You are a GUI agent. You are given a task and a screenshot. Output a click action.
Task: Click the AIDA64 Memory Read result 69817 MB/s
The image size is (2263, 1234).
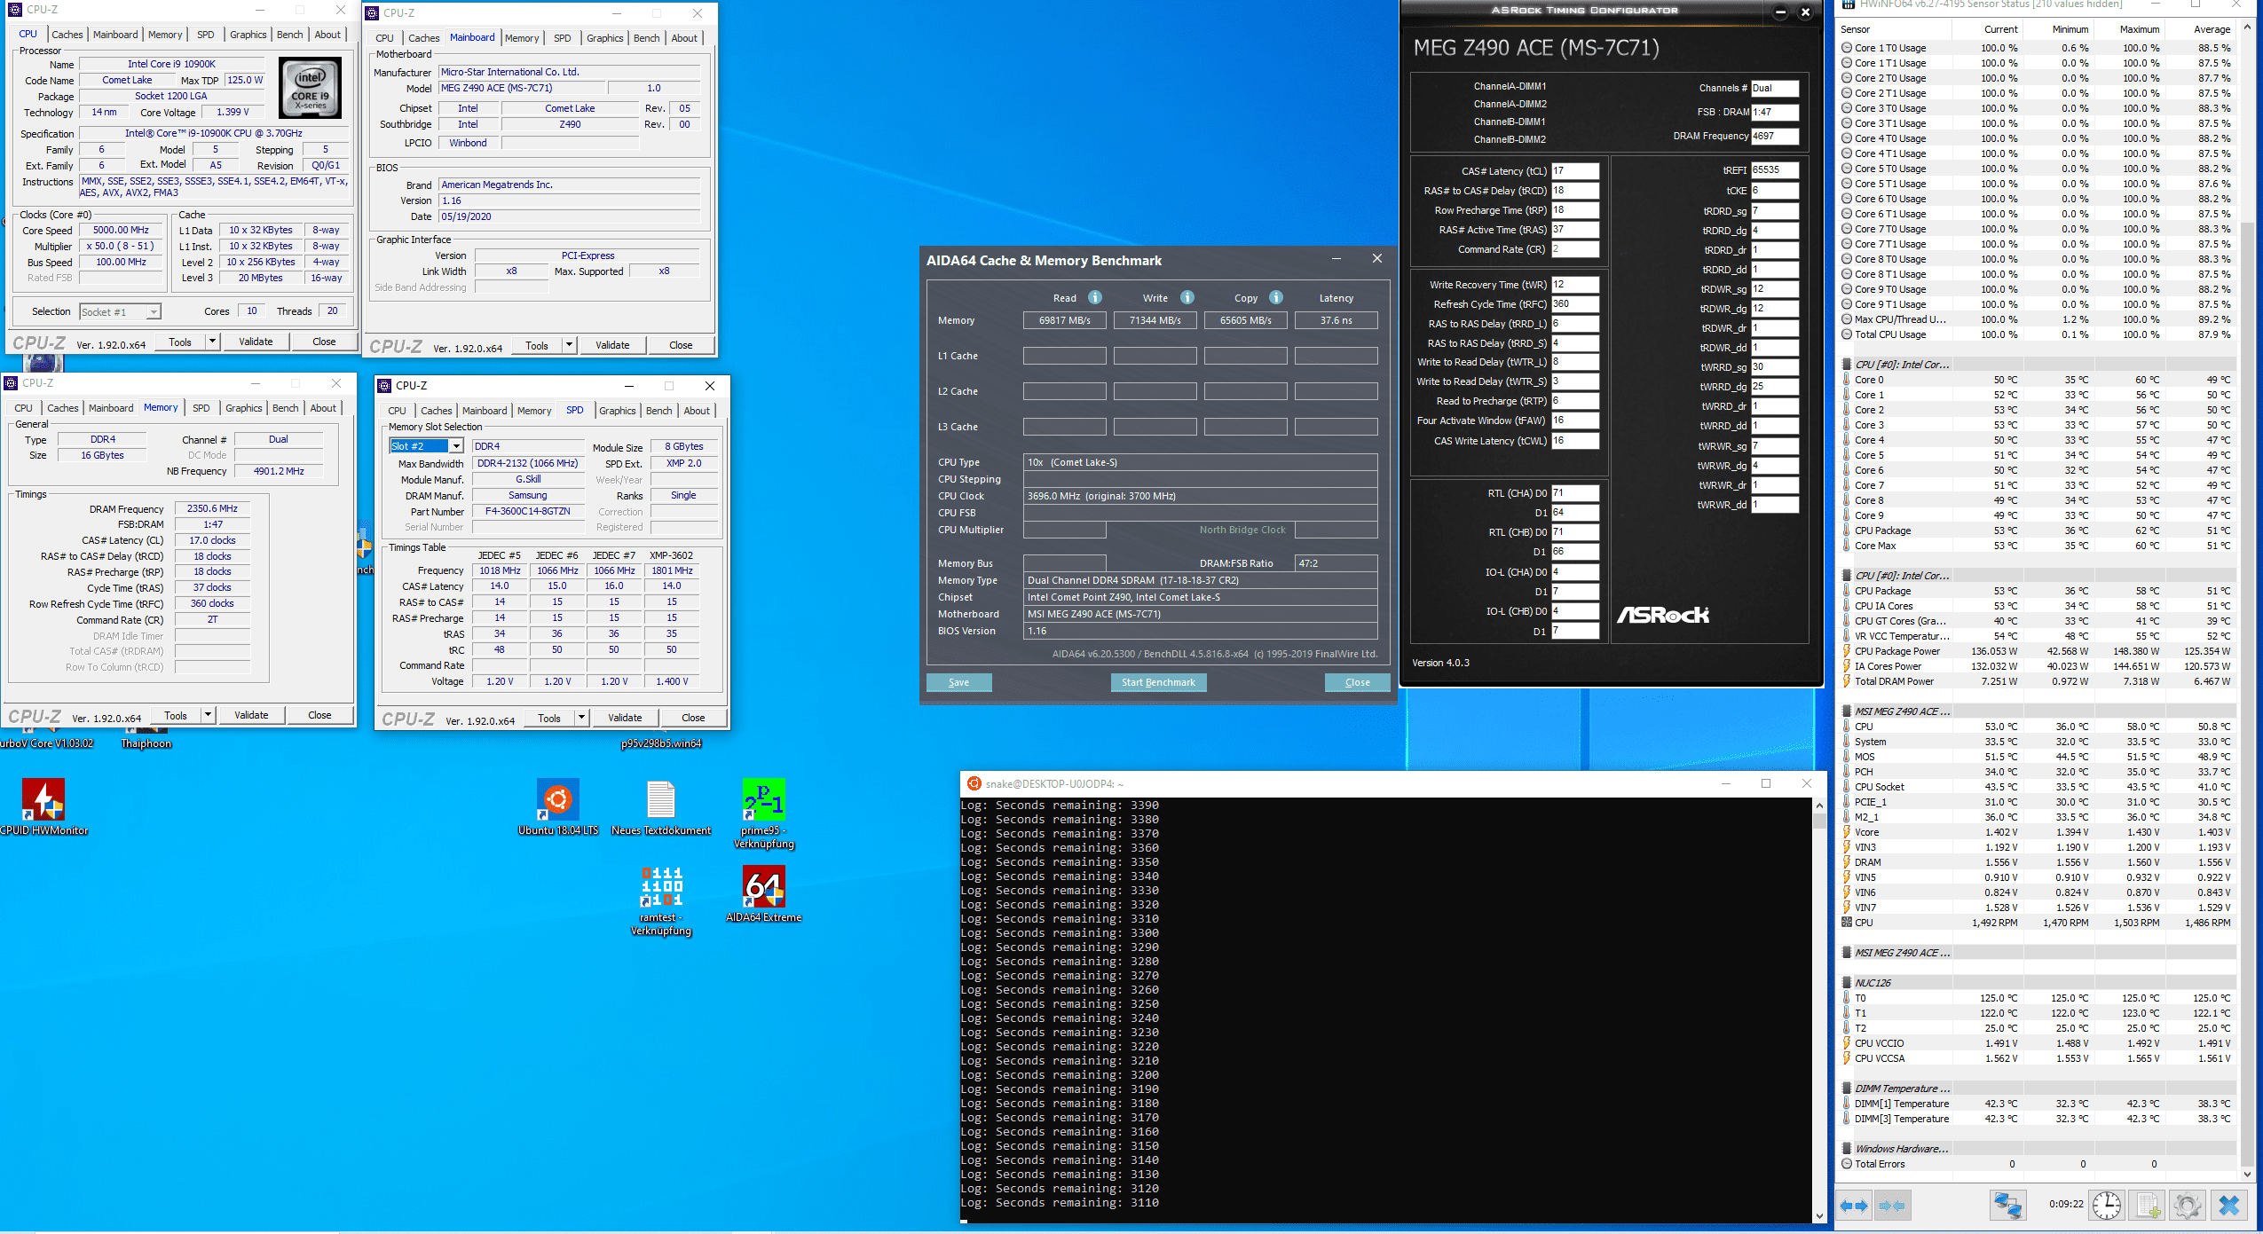tap(1064, 320)
